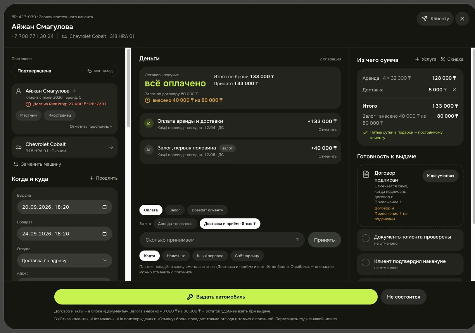Click the person icon beside Айжан Смагулова card
This screenshot has height=333, width=475.
point(19,91)
